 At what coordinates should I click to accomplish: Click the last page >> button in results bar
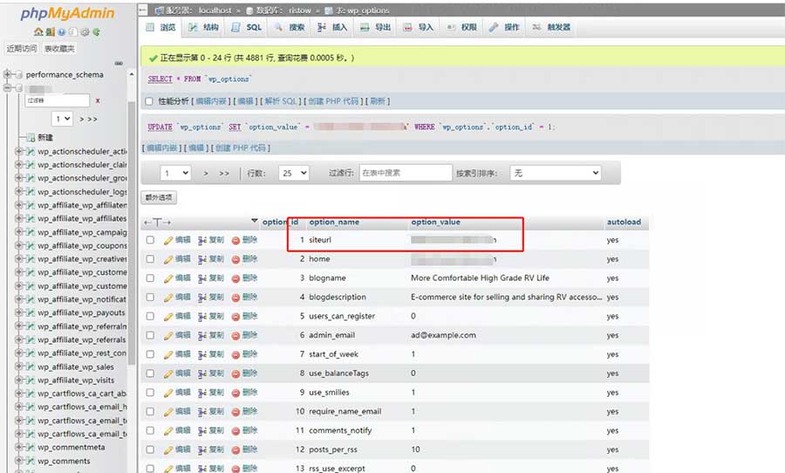click(x=224, y=174)
